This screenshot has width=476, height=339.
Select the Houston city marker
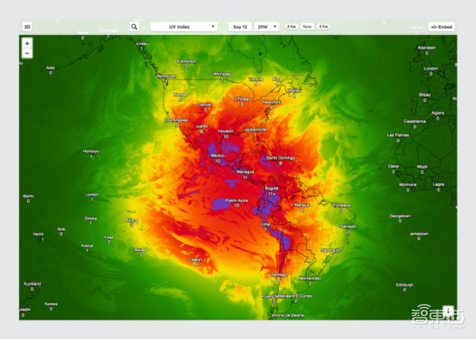[x=226, y=131]
